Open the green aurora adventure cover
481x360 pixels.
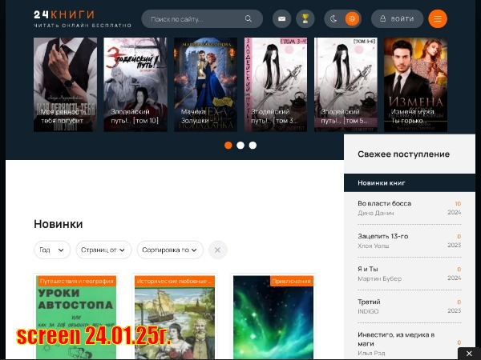273,318
